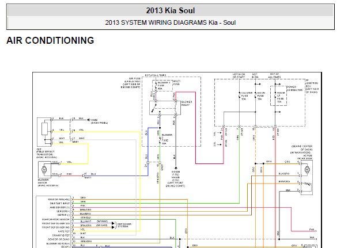Click the "GATE FET" pin label
348x248 pixels.
click(x=64, y=231)
